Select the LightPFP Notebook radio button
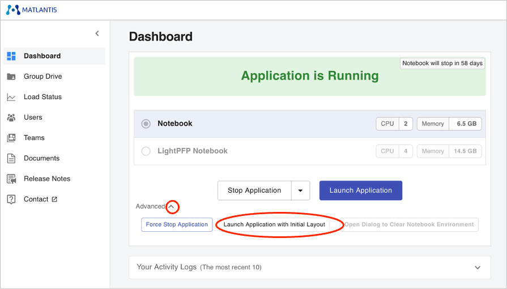The width and height of the screenshot is (507, 289). pos(146,151)
